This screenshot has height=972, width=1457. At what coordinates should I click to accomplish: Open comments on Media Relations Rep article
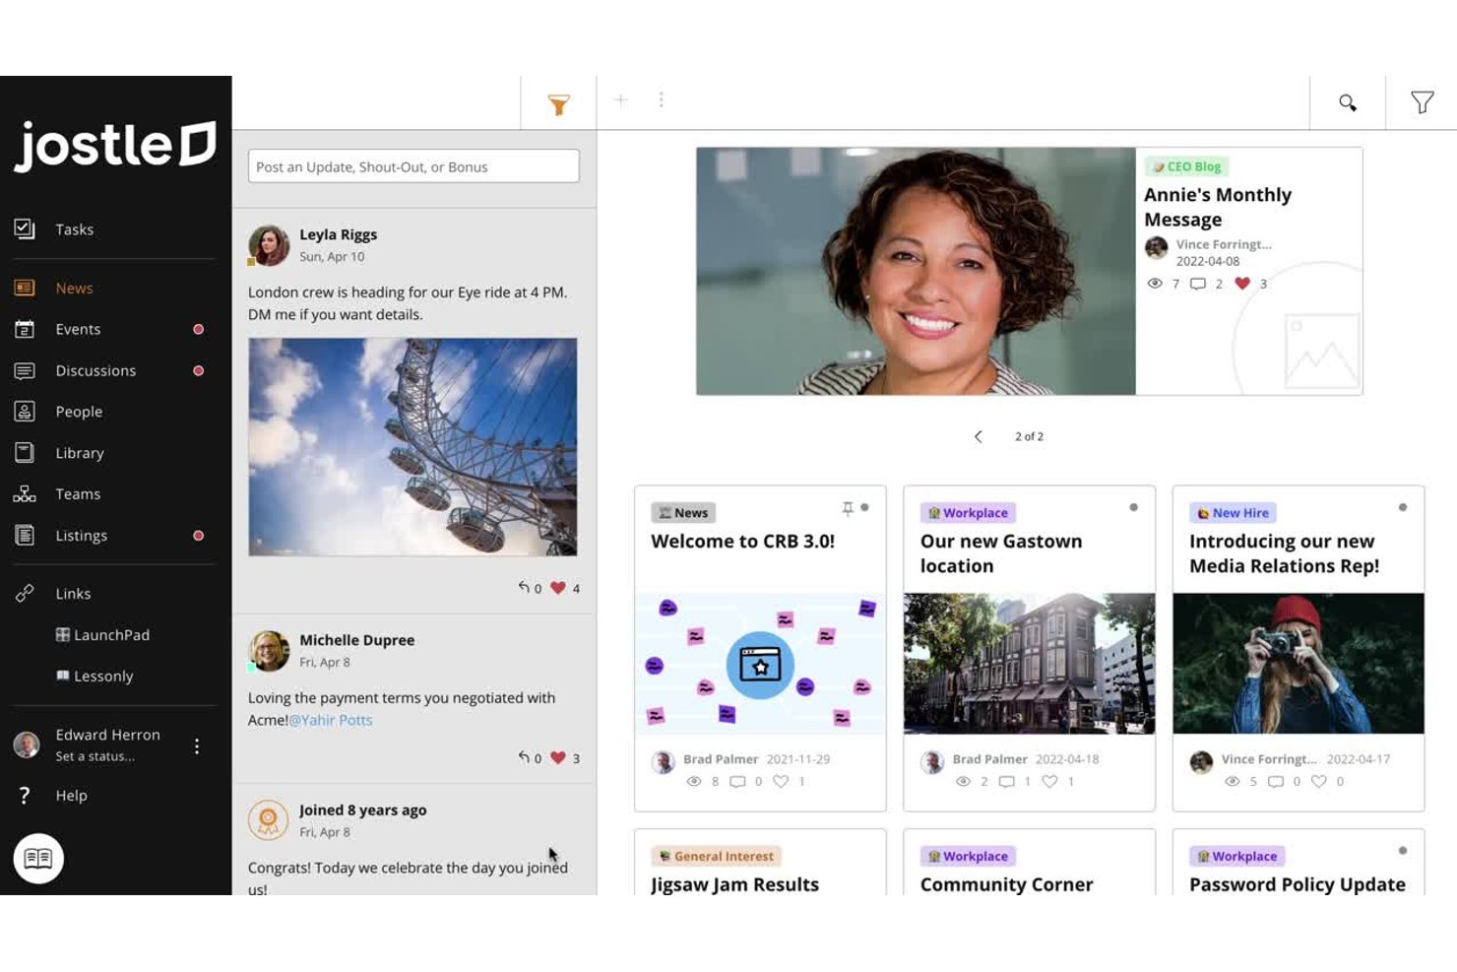point(1276,782)
